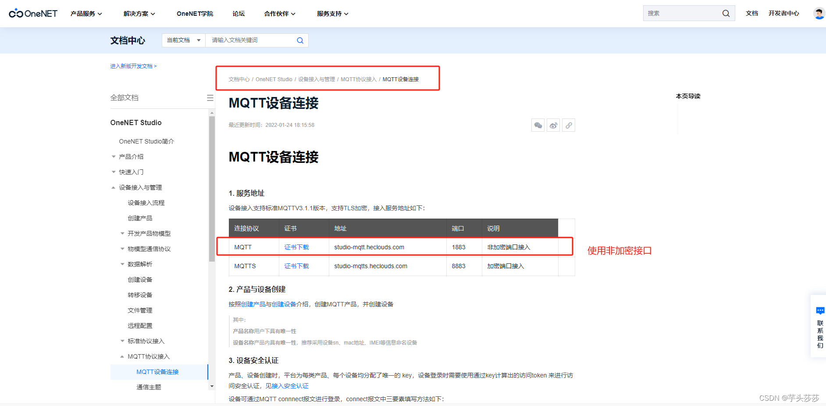Expand the 产品介绍 tree node

coord(114,157)
